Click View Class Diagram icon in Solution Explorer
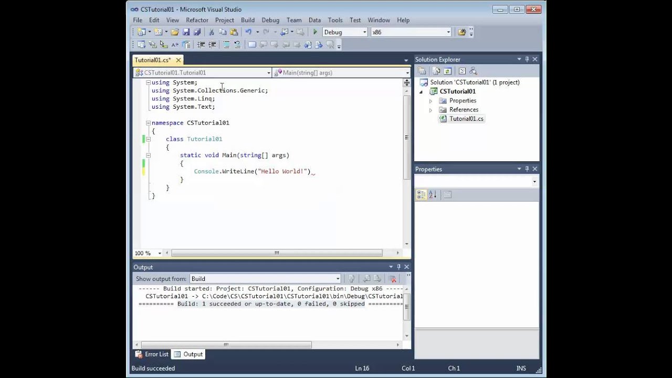The image size is (672, 378). (x=473, y=71)
